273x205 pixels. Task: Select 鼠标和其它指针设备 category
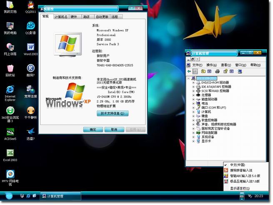[x=215, y=129]
